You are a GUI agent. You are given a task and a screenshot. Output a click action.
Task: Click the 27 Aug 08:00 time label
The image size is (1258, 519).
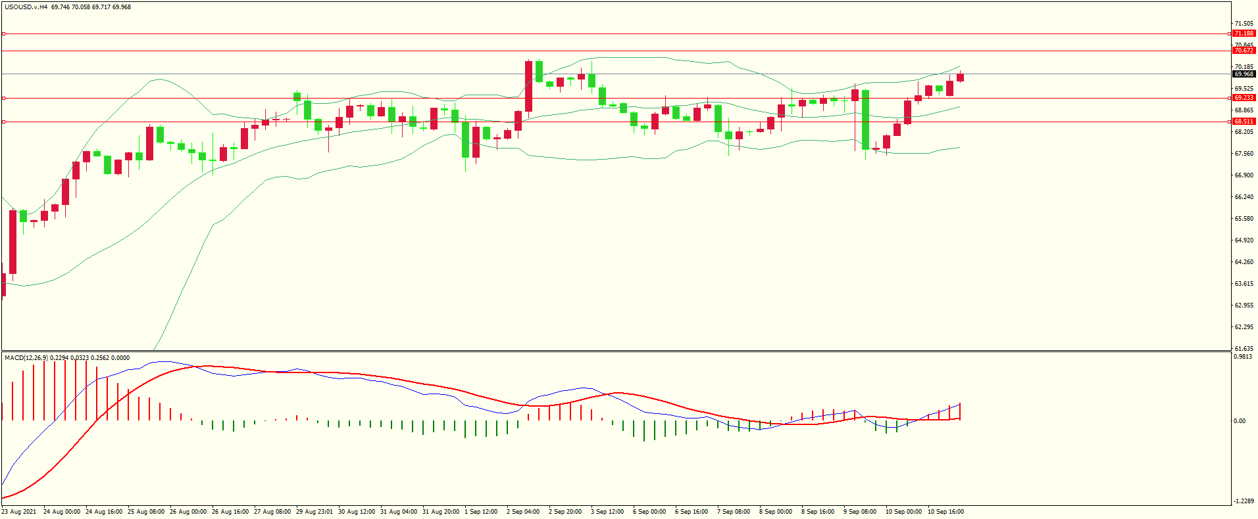(272, 512)
